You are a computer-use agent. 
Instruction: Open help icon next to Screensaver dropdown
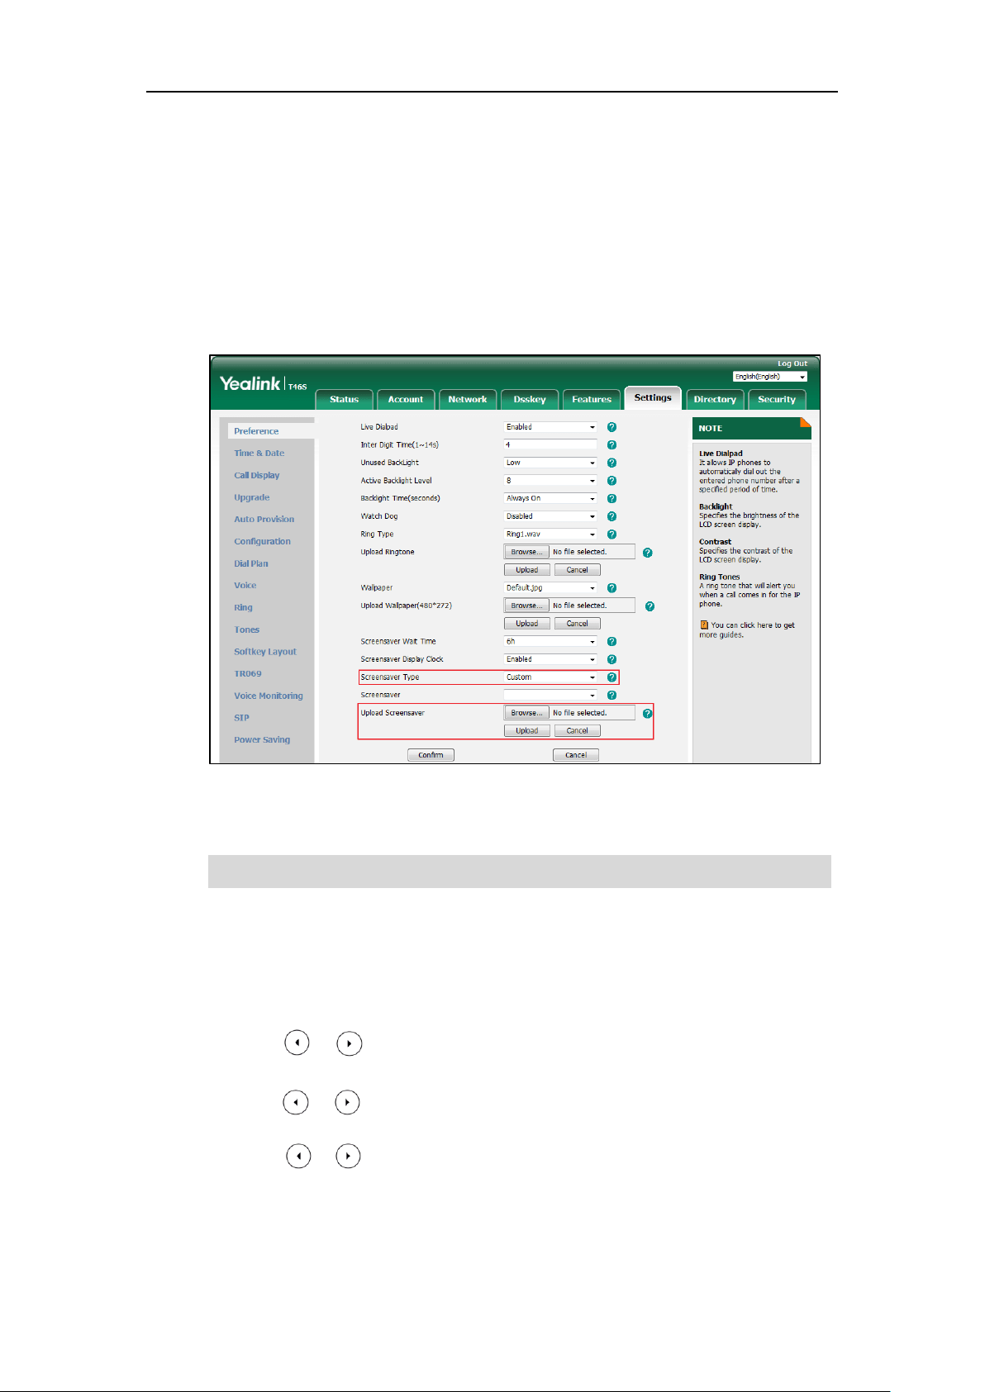pyautogui.click(x=611, y=695)
